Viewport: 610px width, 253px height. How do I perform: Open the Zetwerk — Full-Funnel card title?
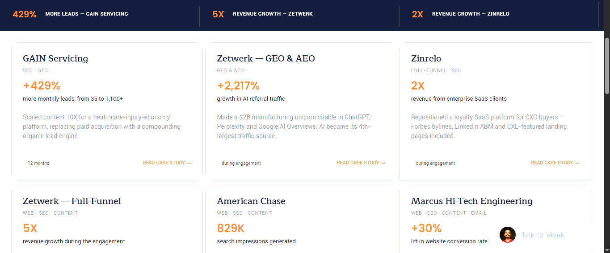tap(72, 201)
